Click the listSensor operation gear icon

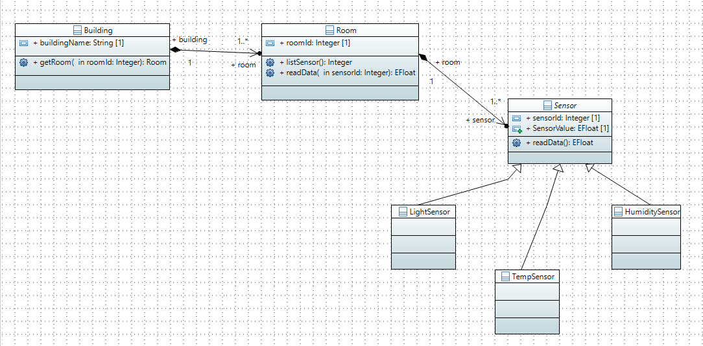pos(270,62)
